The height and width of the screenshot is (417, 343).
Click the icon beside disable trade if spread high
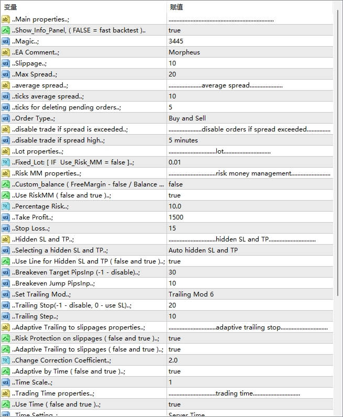(x=6, y=140)
